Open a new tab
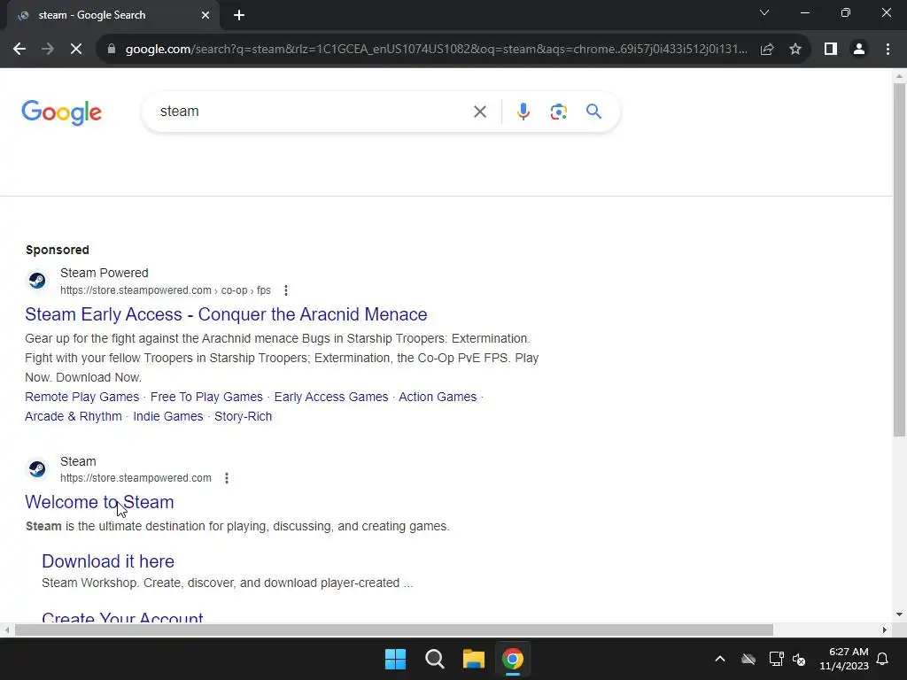The height and width of the screenshot is (680, 907). [239, 15]
